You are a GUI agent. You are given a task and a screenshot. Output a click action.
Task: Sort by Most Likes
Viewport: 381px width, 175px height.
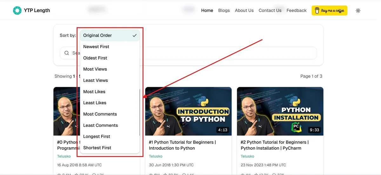pyautogui.click(x=110, y=92)
